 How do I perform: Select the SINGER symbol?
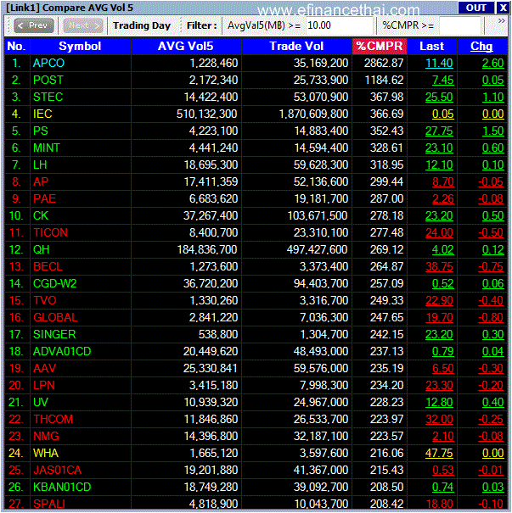54,334
